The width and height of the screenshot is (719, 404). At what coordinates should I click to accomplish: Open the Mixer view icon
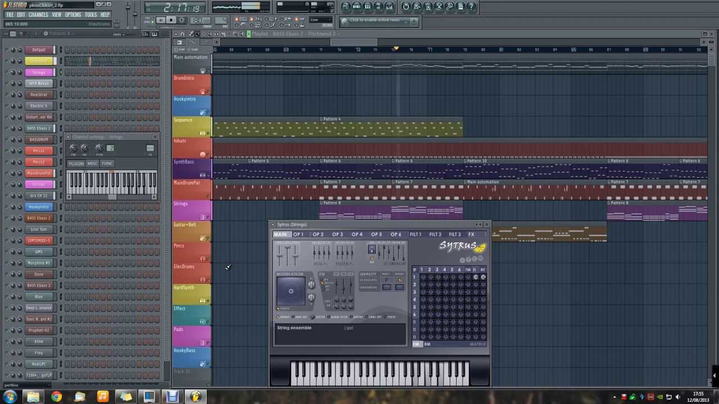click(x=390, y=7)
